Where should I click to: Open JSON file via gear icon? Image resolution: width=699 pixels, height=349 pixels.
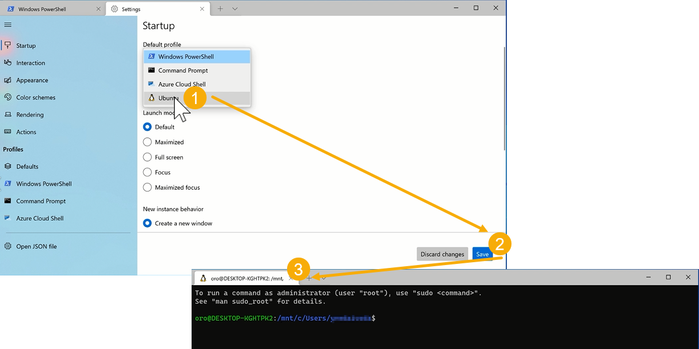pyautogui.click(x=7, y=246)
